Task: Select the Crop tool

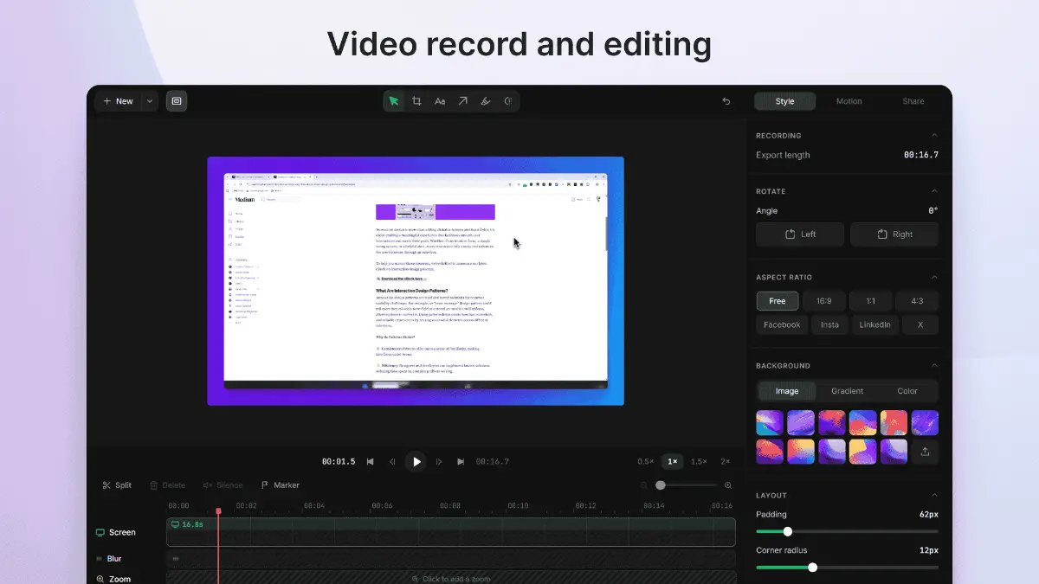Action: point(416,101)
